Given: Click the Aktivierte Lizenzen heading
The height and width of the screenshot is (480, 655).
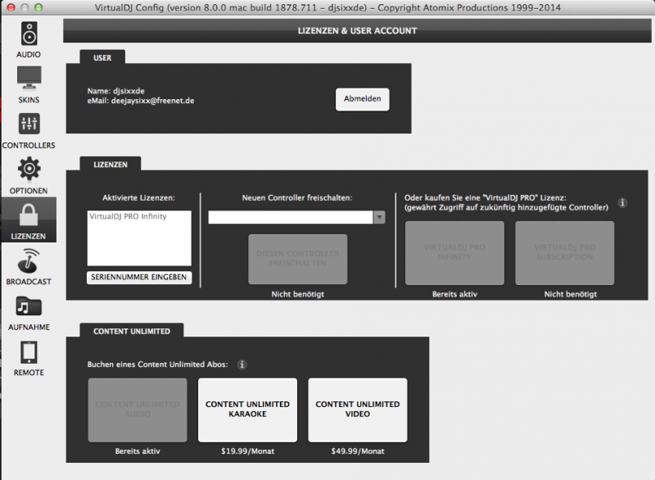Looking at the screenshot, I should point(138,197).
